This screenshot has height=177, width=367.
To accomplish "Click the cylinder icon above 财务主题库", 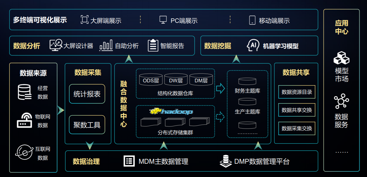I will 247,81.
